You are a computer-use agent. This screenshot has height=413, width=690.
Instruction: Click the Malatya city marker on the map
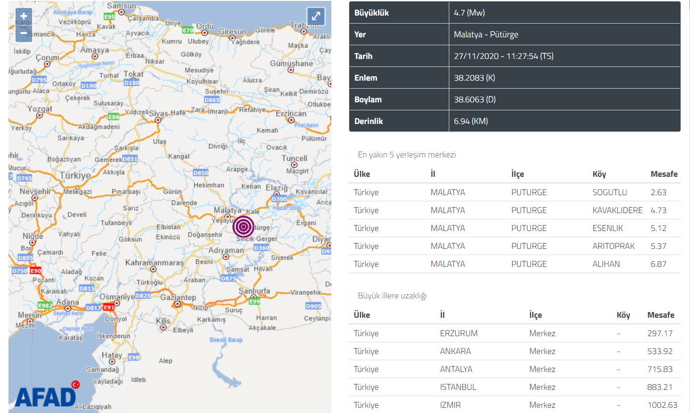[x=227, y=216]
